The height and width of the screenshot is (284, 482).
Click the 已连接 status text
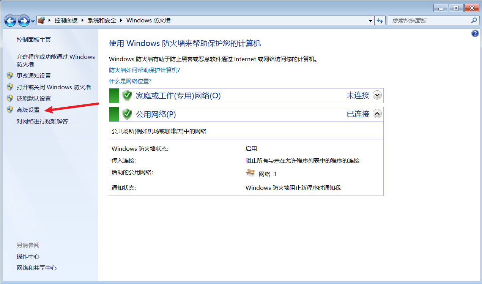(358, 114)
